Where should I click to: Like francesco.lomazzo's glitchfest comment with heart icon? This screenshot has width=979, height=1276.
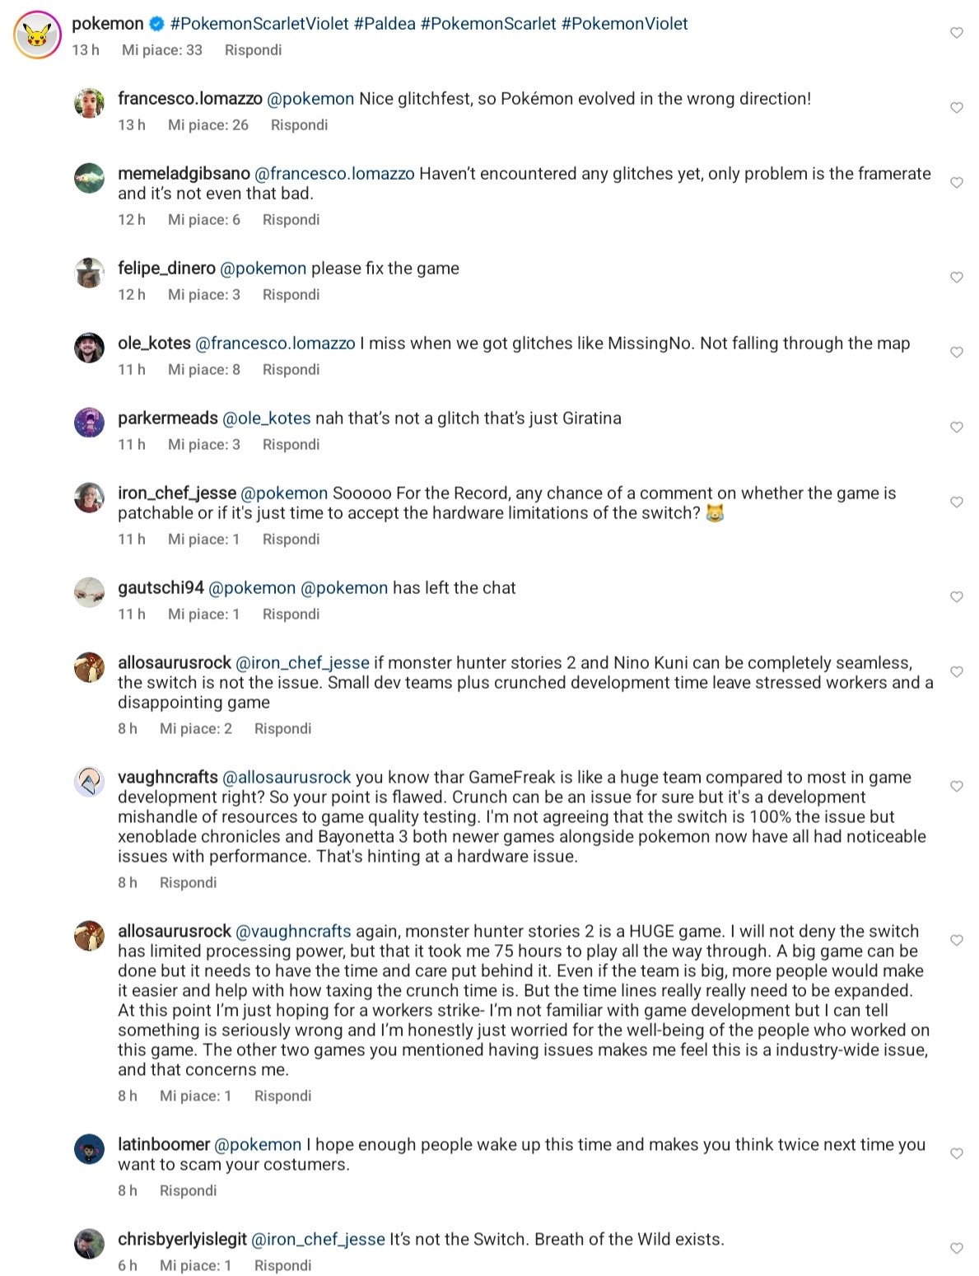point(956,108)
